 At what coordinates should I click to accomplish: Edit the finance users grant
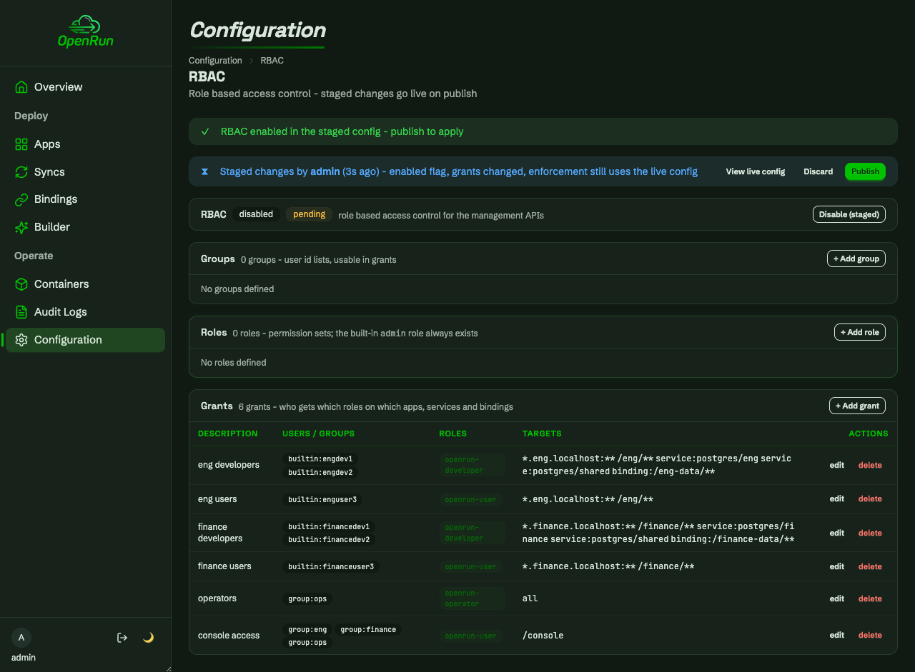(837, 566)
